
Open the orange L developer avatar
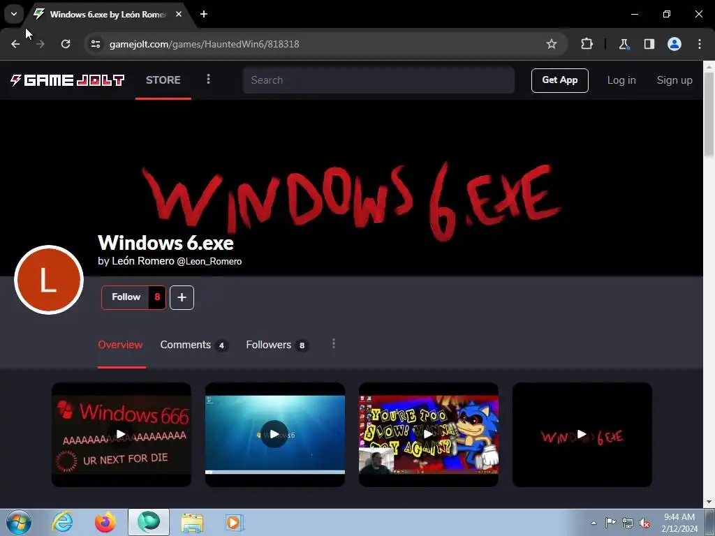[x=49, y=280]
